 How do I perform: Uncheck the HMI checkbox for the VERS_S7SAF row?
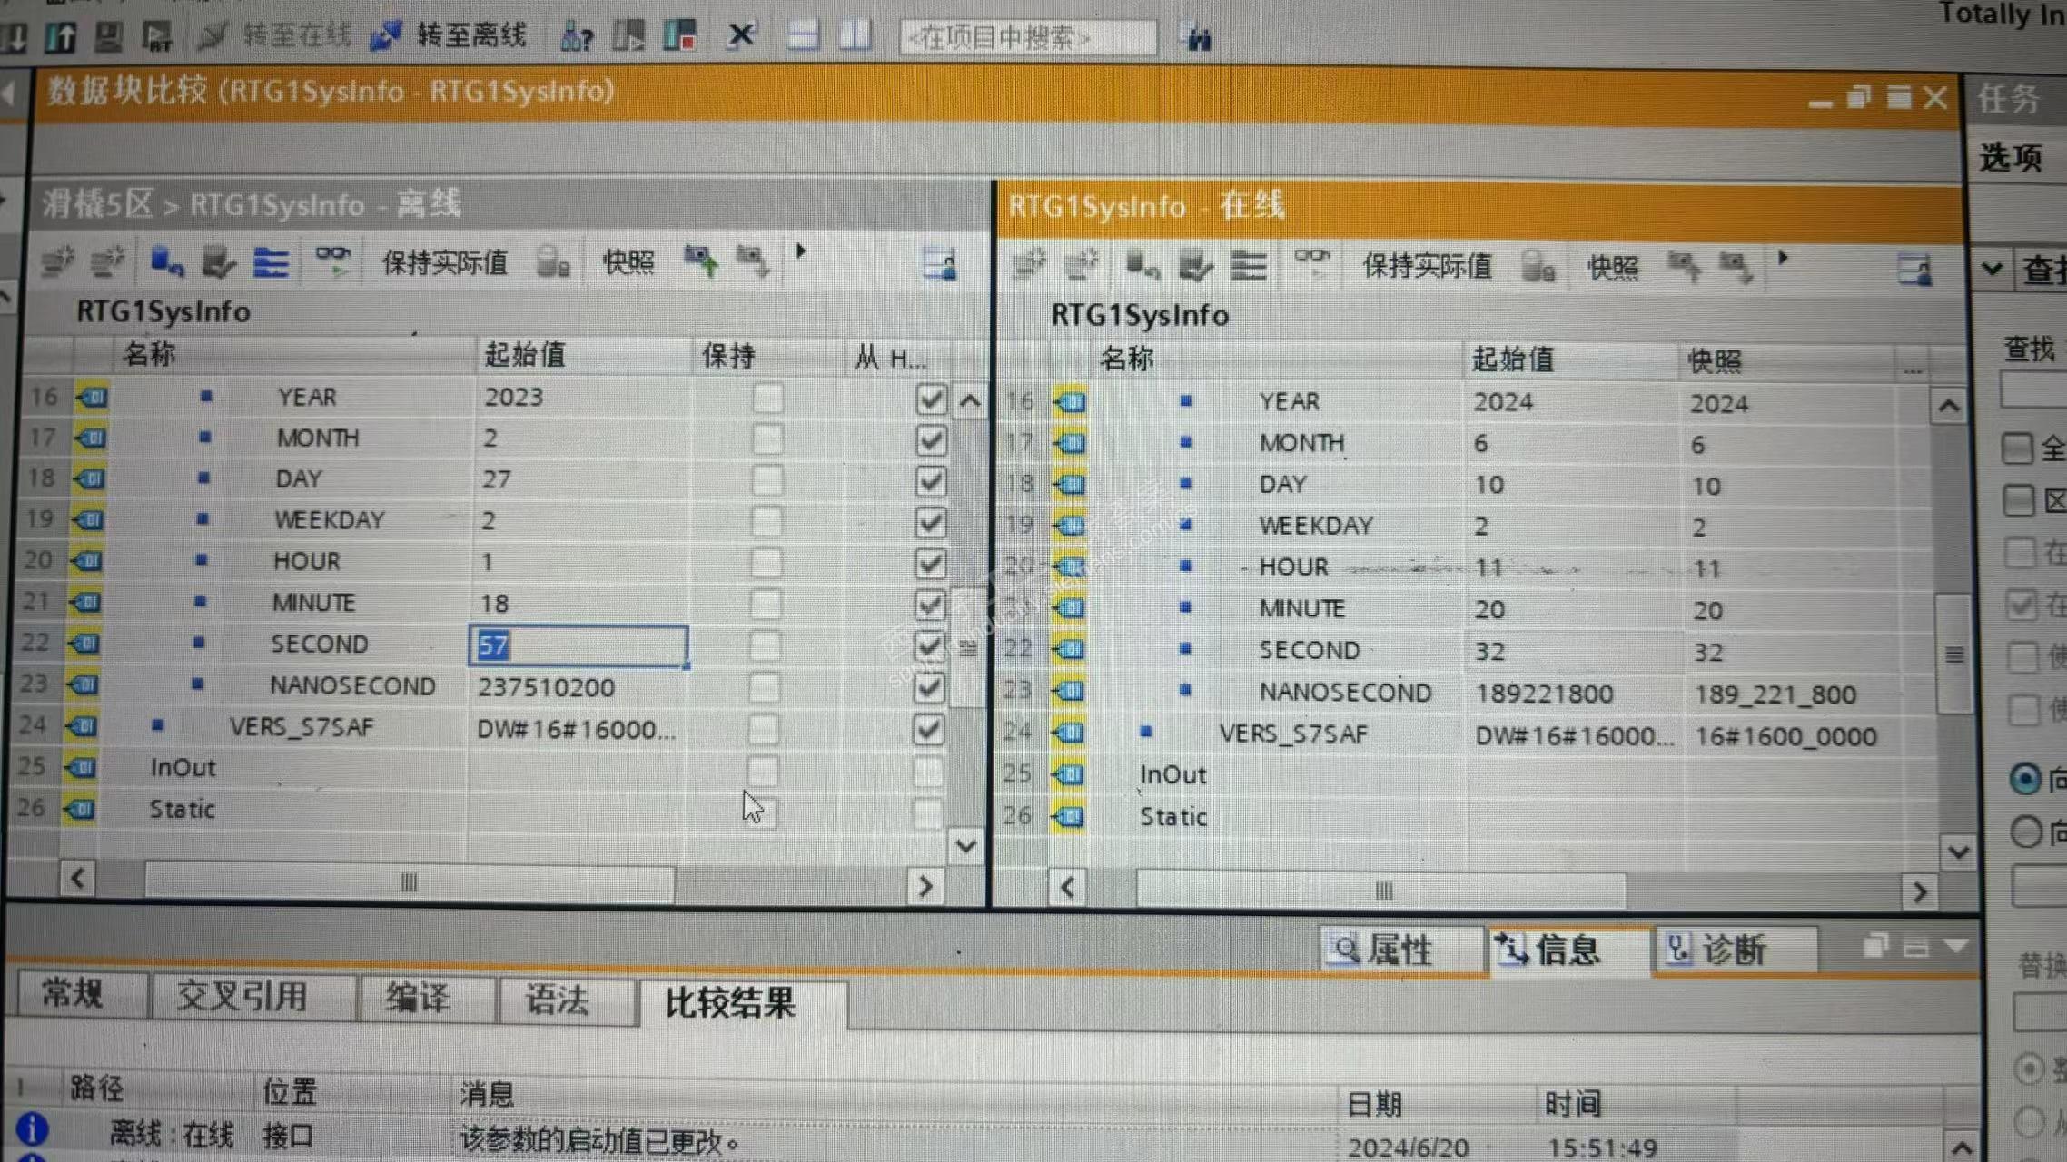point(928,730)
